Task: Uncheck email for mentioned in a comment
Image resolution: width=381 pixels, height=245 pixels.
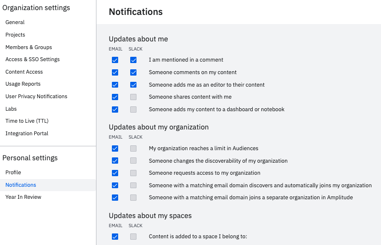Action: [x=115, y=60]
